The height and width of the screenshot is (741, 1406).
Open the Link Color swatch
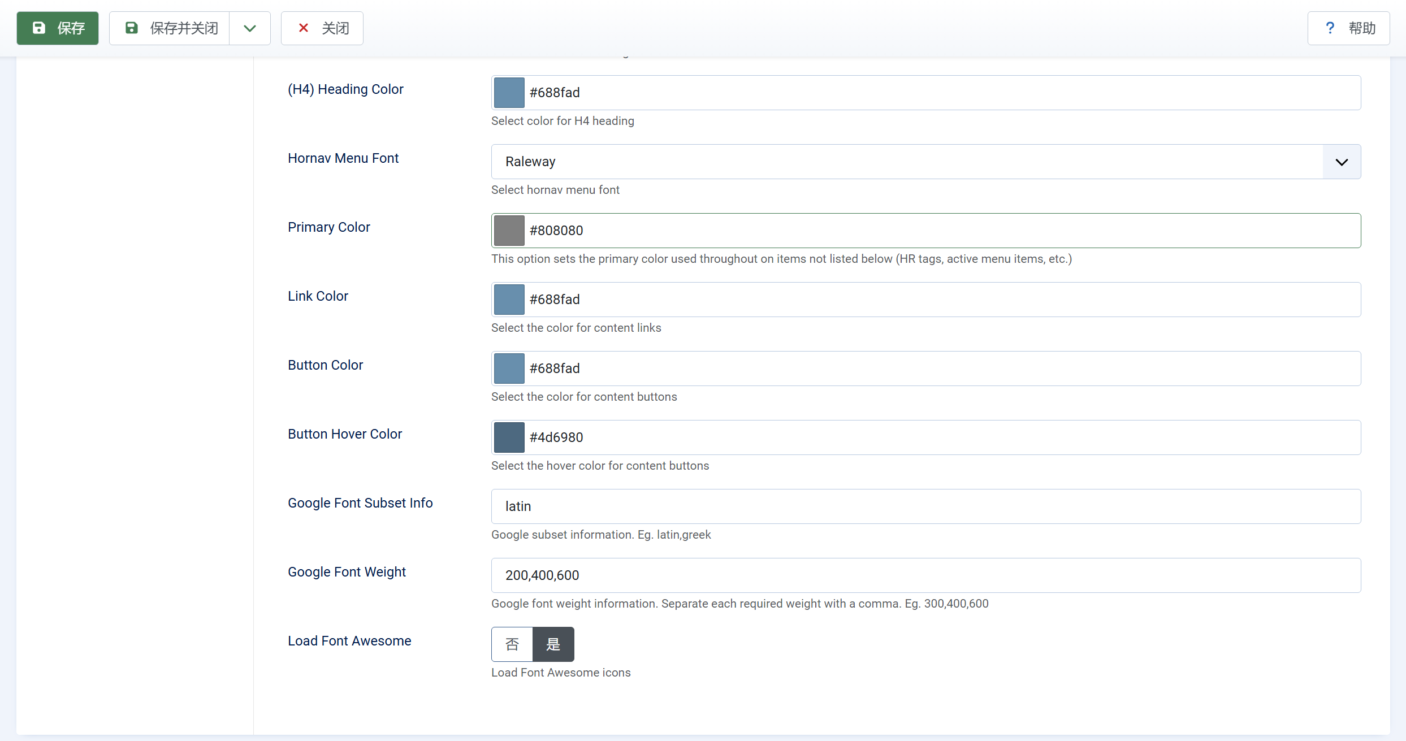click(509, 300)
